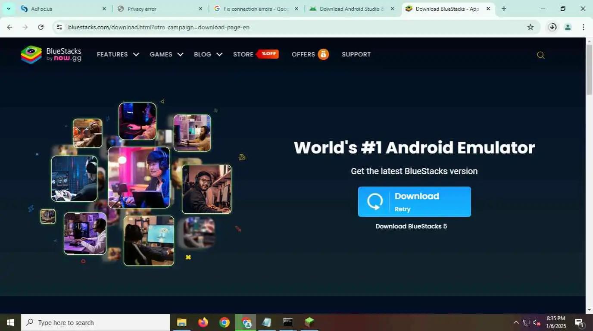This screenshot has height=331, width=593.
Task: Go forward with the browser forward arrow
Action: [25, 27]
